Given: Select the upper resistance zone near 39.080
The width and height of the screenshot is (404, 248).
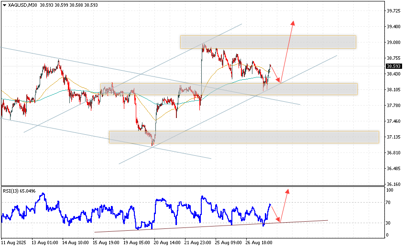Looking at the screenshot, I should point(268,42).
